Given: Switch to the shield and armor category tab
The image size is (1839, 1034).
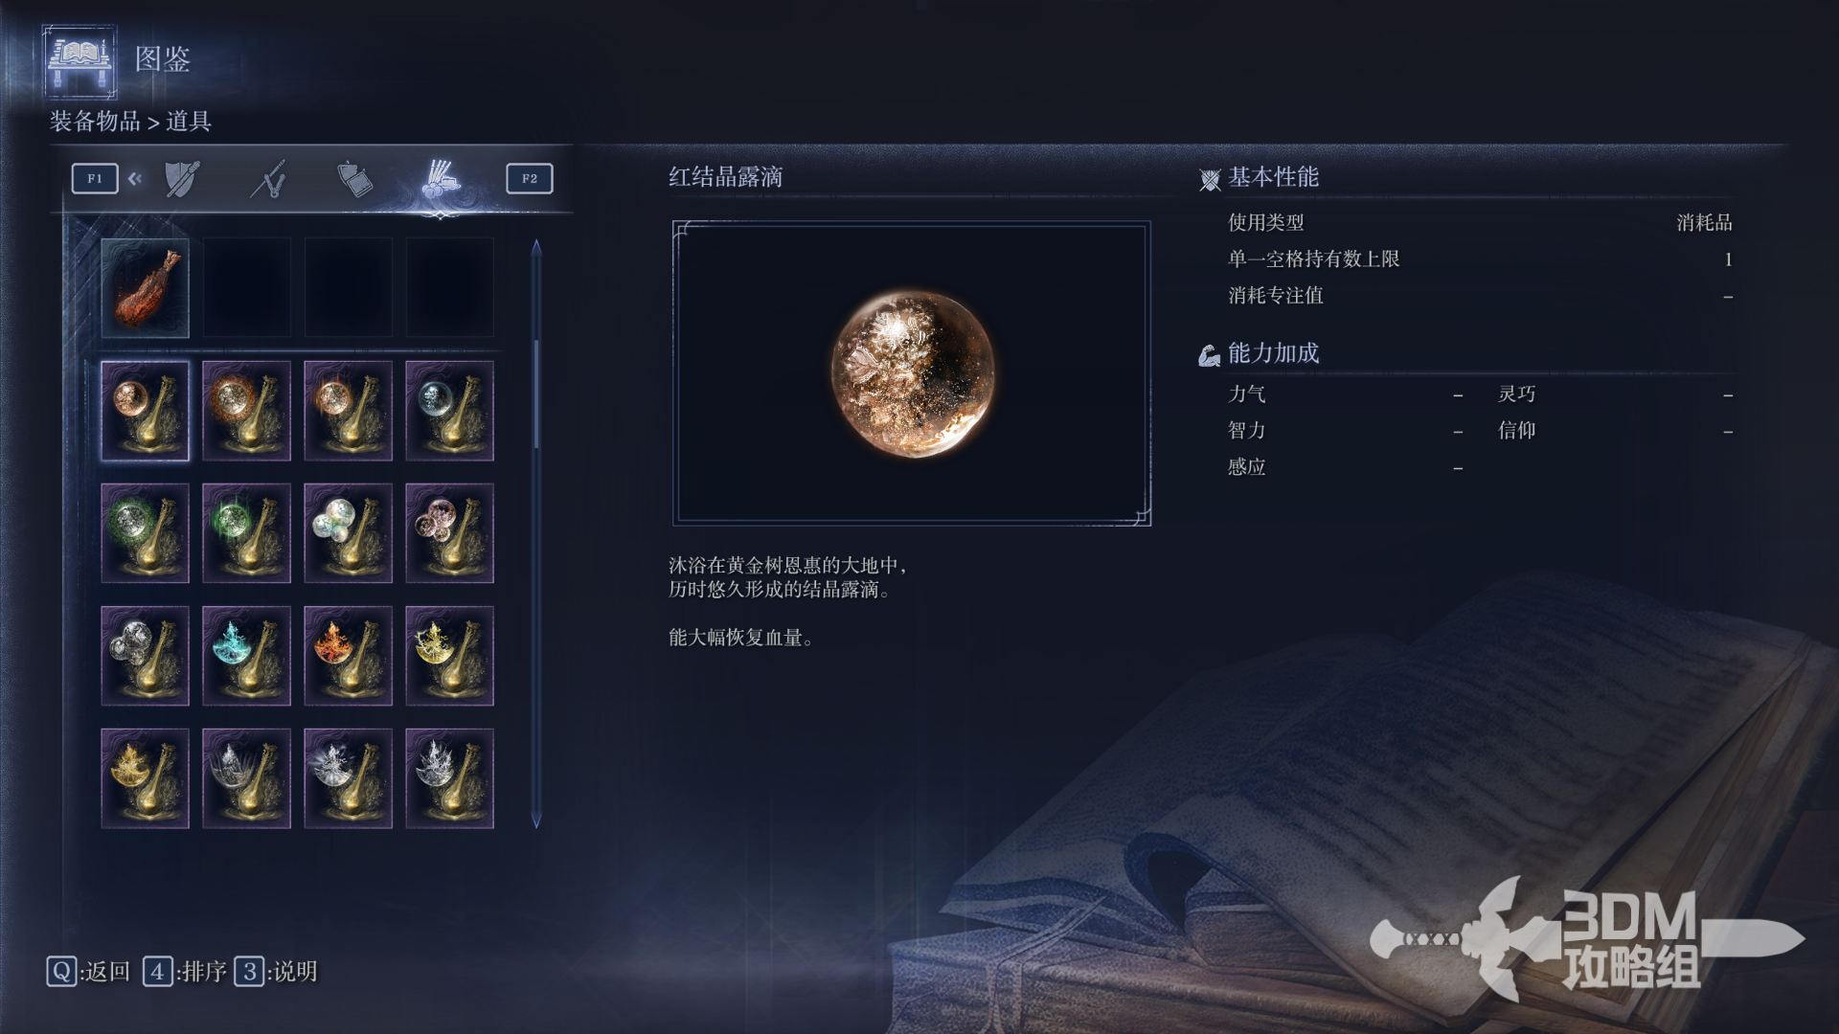Looking at the screenshot, I should click(182, 179).
